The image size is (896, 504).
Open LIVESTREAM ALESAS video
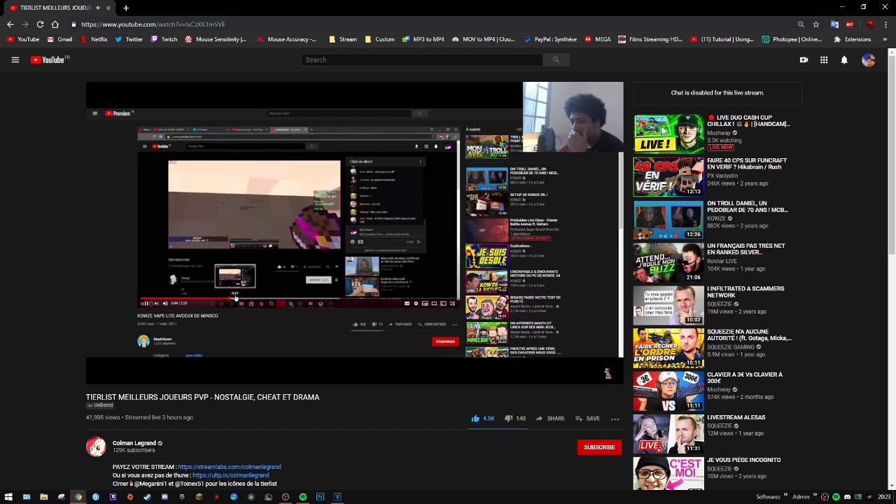pyautogui.click(x=736, y=418)
